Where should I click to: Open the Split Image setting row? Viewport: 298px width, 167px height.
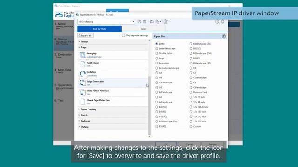[113, 64]
